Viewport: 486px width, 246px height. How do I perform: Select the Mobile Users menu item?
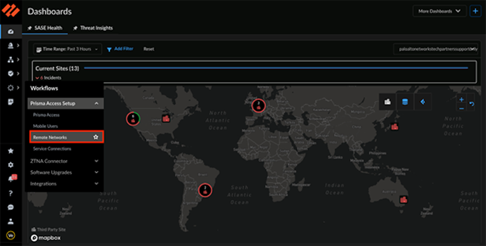[46, 126]
